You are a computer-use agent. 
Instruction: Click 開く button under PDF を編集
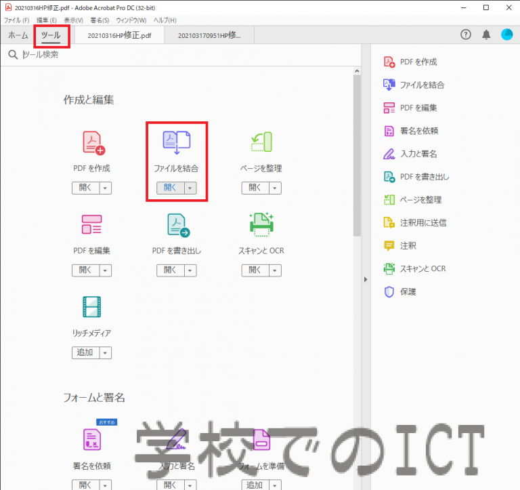click(x=85, y=270)
